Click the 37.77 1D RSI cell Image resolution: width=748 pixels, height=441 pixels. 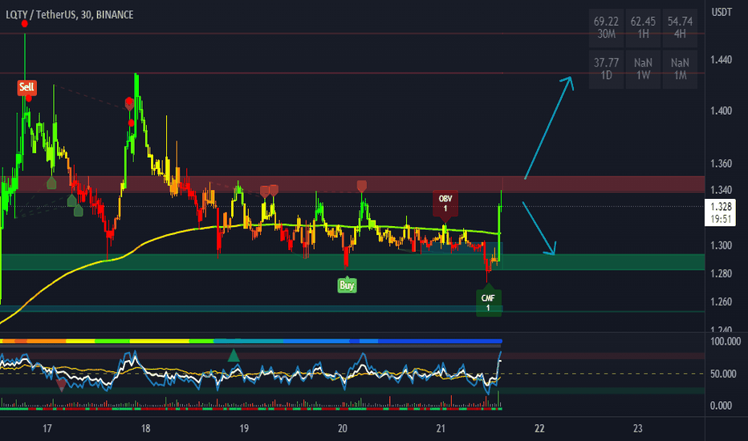click(606, 69)
